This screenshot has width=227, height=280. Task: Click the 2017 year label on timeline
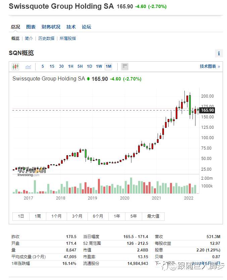(29, 198)
